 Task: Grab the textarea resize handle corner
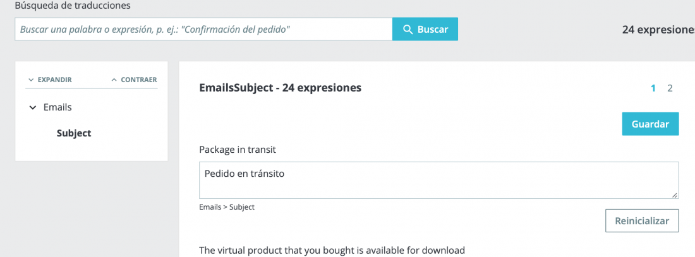(x=674, y=194)
